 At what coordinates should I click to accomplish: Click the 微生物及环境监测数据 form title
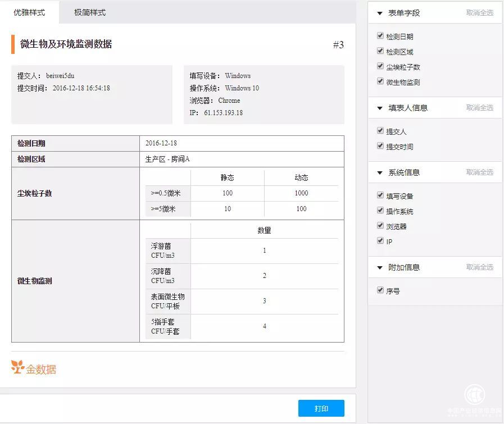(66, 44)
